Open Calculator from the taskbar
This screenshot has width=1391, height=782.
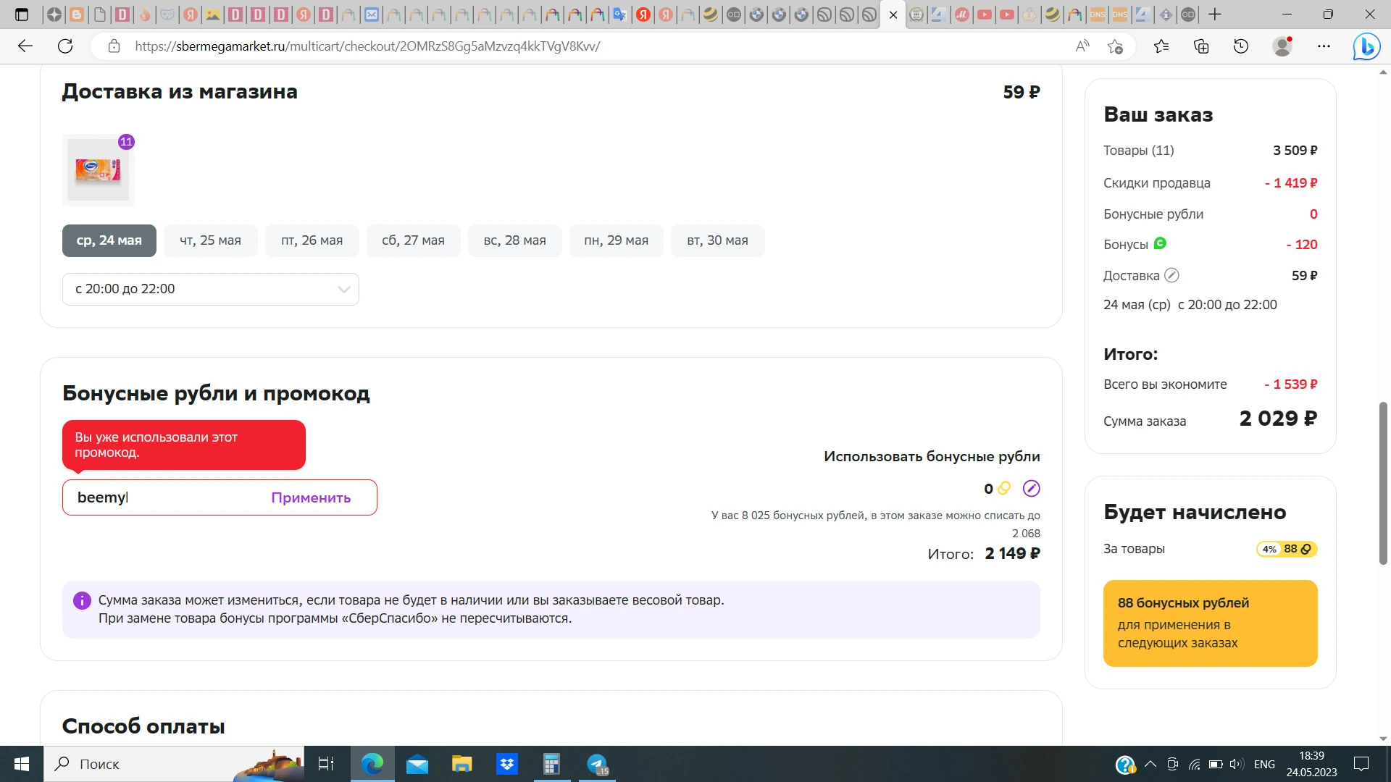coord(552,764)
